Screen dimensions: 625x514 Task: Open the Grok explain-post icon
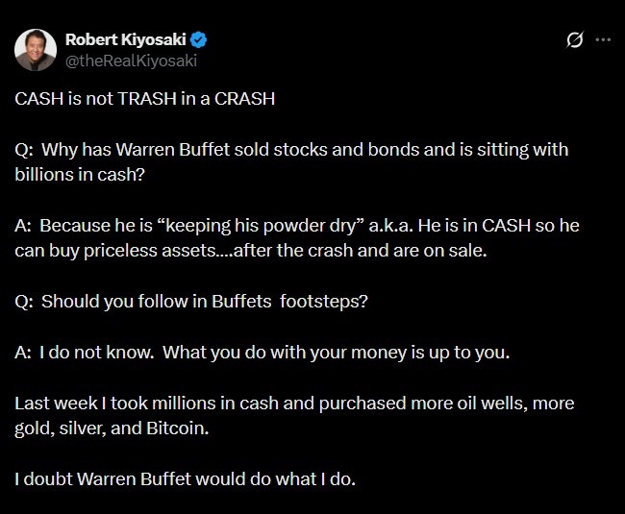tap(575, 40)
